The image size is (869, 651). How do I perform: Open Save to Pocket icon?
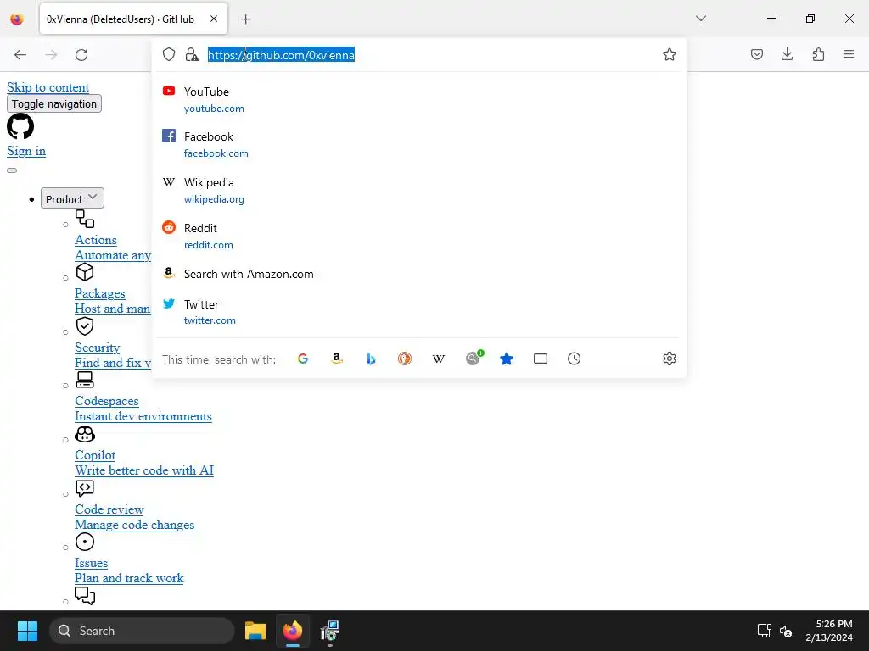click(x=757, y=54)
